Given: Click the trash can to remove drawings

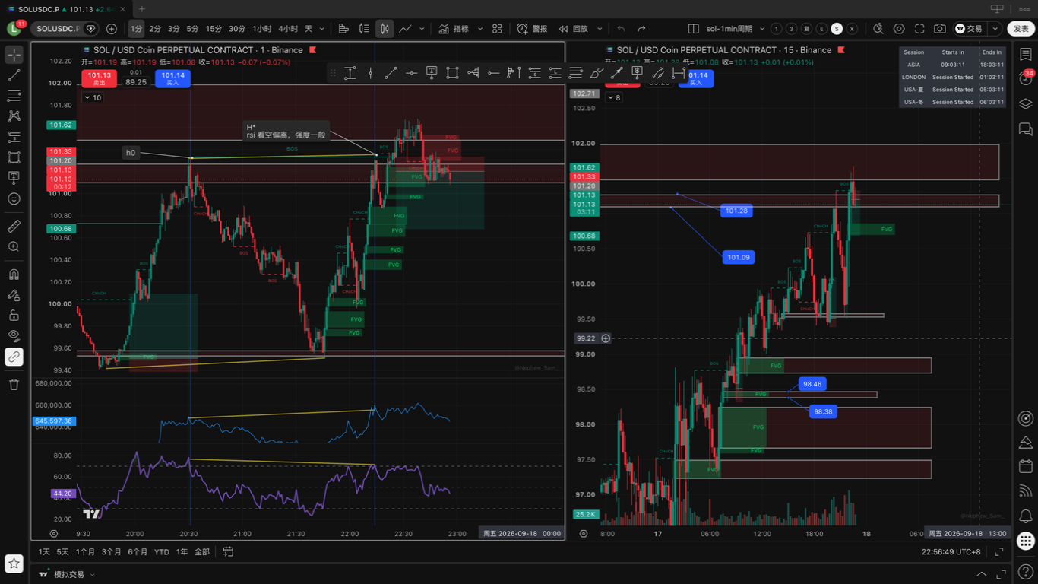Looking at the screenshot, I should [x=14, y=384].
